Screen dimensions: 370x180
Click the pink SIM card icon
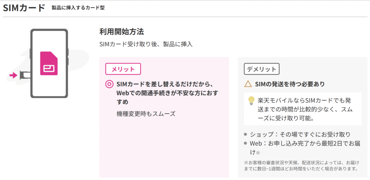tap(49, 63)
